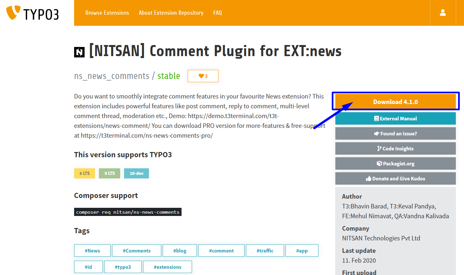The width and height of the screenshot is (464, 275).
Task: Click the Download 4.1.0 button
Action: tap(395, 102)
